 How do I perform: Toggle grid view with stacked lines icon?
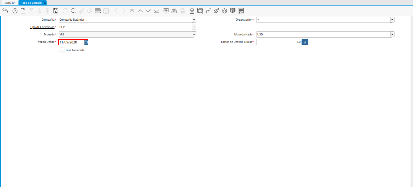point(98,11)
